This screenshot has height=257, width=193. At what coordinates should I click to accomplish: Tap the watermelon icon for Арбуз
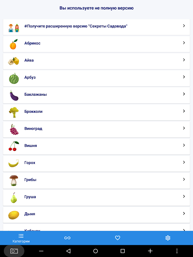click(14, 78)
